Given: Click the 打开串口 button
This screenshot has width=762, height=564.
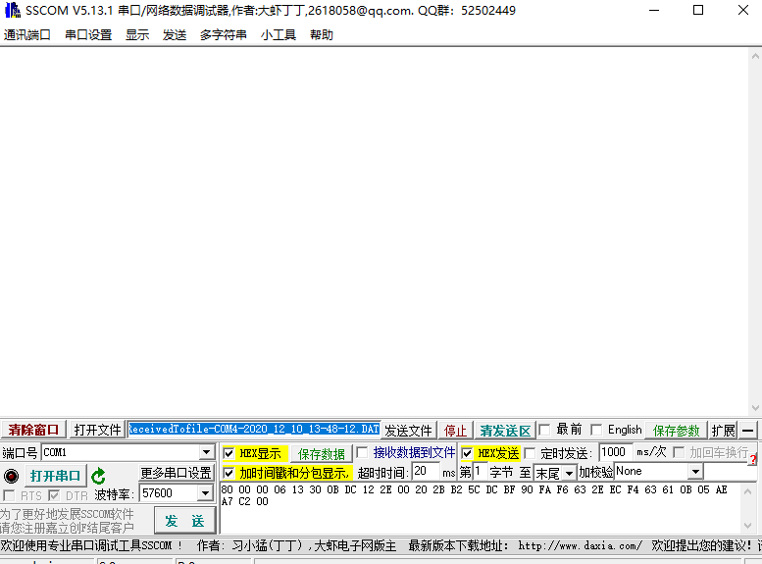Looking at the screenshot, I should coord(55,476).
